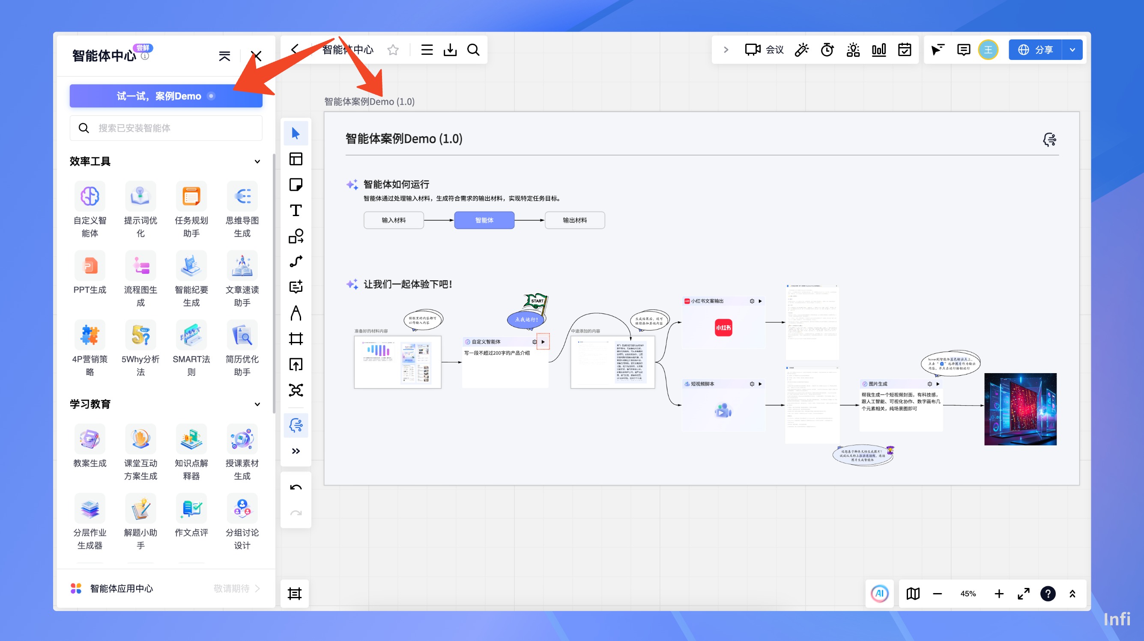Redo the last action
The height and width of the screenshot is (641, 1144).
tap(296, 513)
